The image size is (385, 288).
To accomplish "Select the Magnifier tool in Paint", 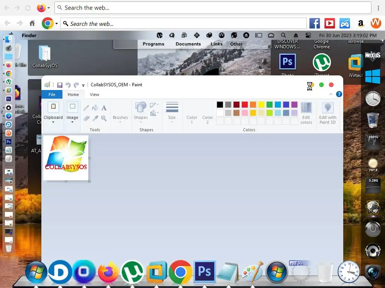I will [104, 118].
